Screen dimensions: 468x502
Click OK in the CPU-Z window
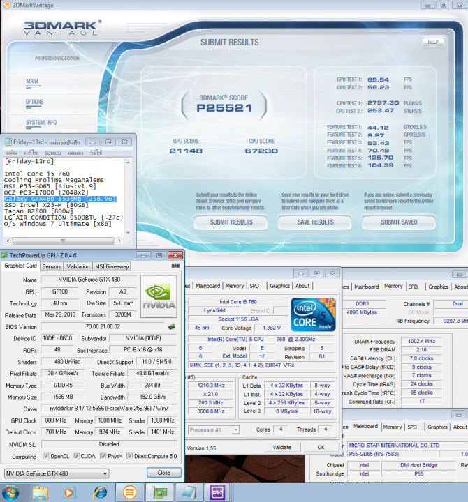click(x=321, y=447)
